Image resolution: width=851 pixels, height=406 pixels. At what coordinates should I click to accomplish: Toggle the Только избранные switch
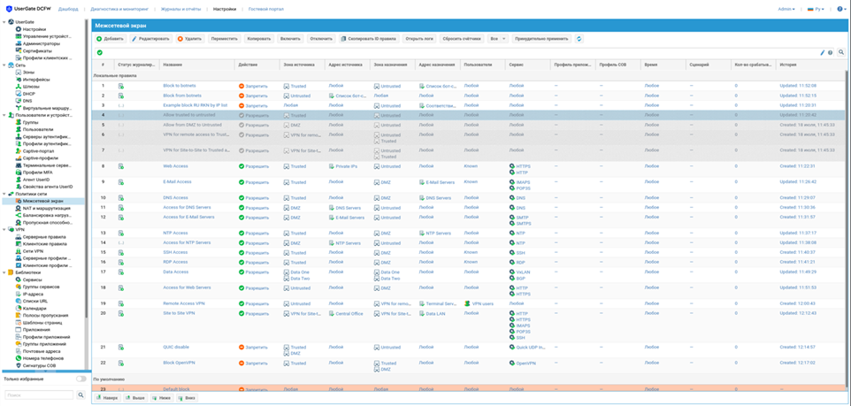coord(80,379)
